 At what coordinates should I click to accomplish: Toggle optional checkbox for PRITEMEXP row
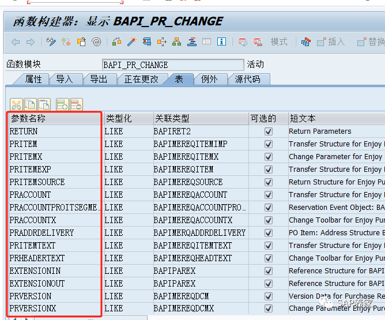click(269, 170)
